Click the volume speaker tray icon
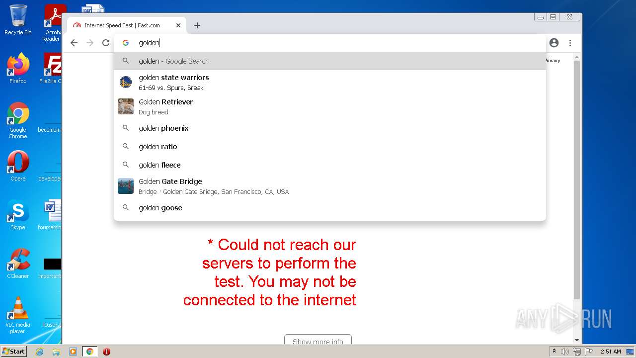This screenshot has height=358, width=636. point(565,352)
